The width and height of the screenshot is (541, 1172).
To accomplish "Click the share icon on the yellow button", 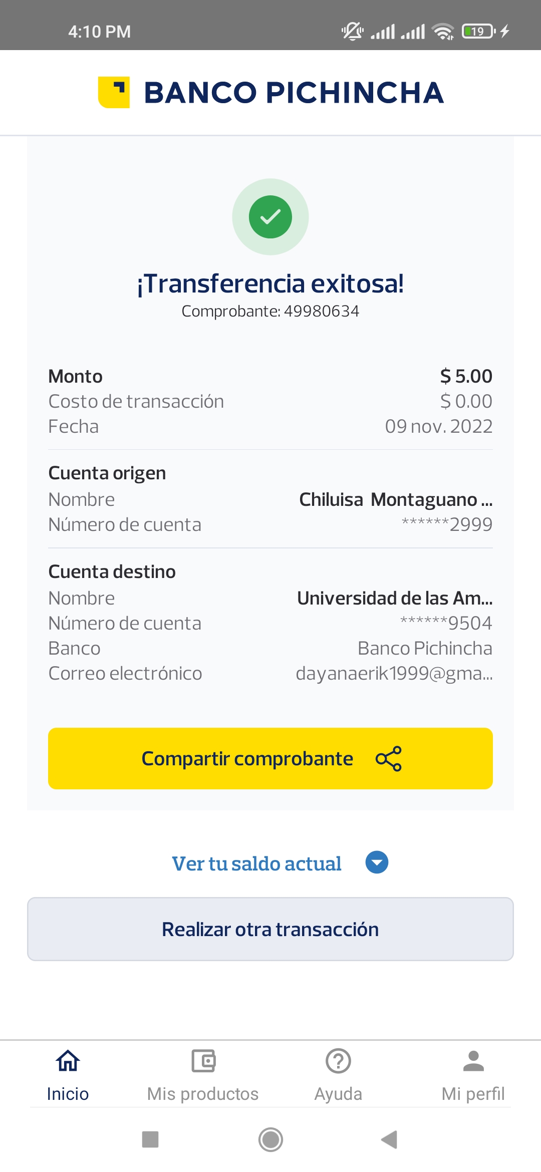I will point(388,759).
